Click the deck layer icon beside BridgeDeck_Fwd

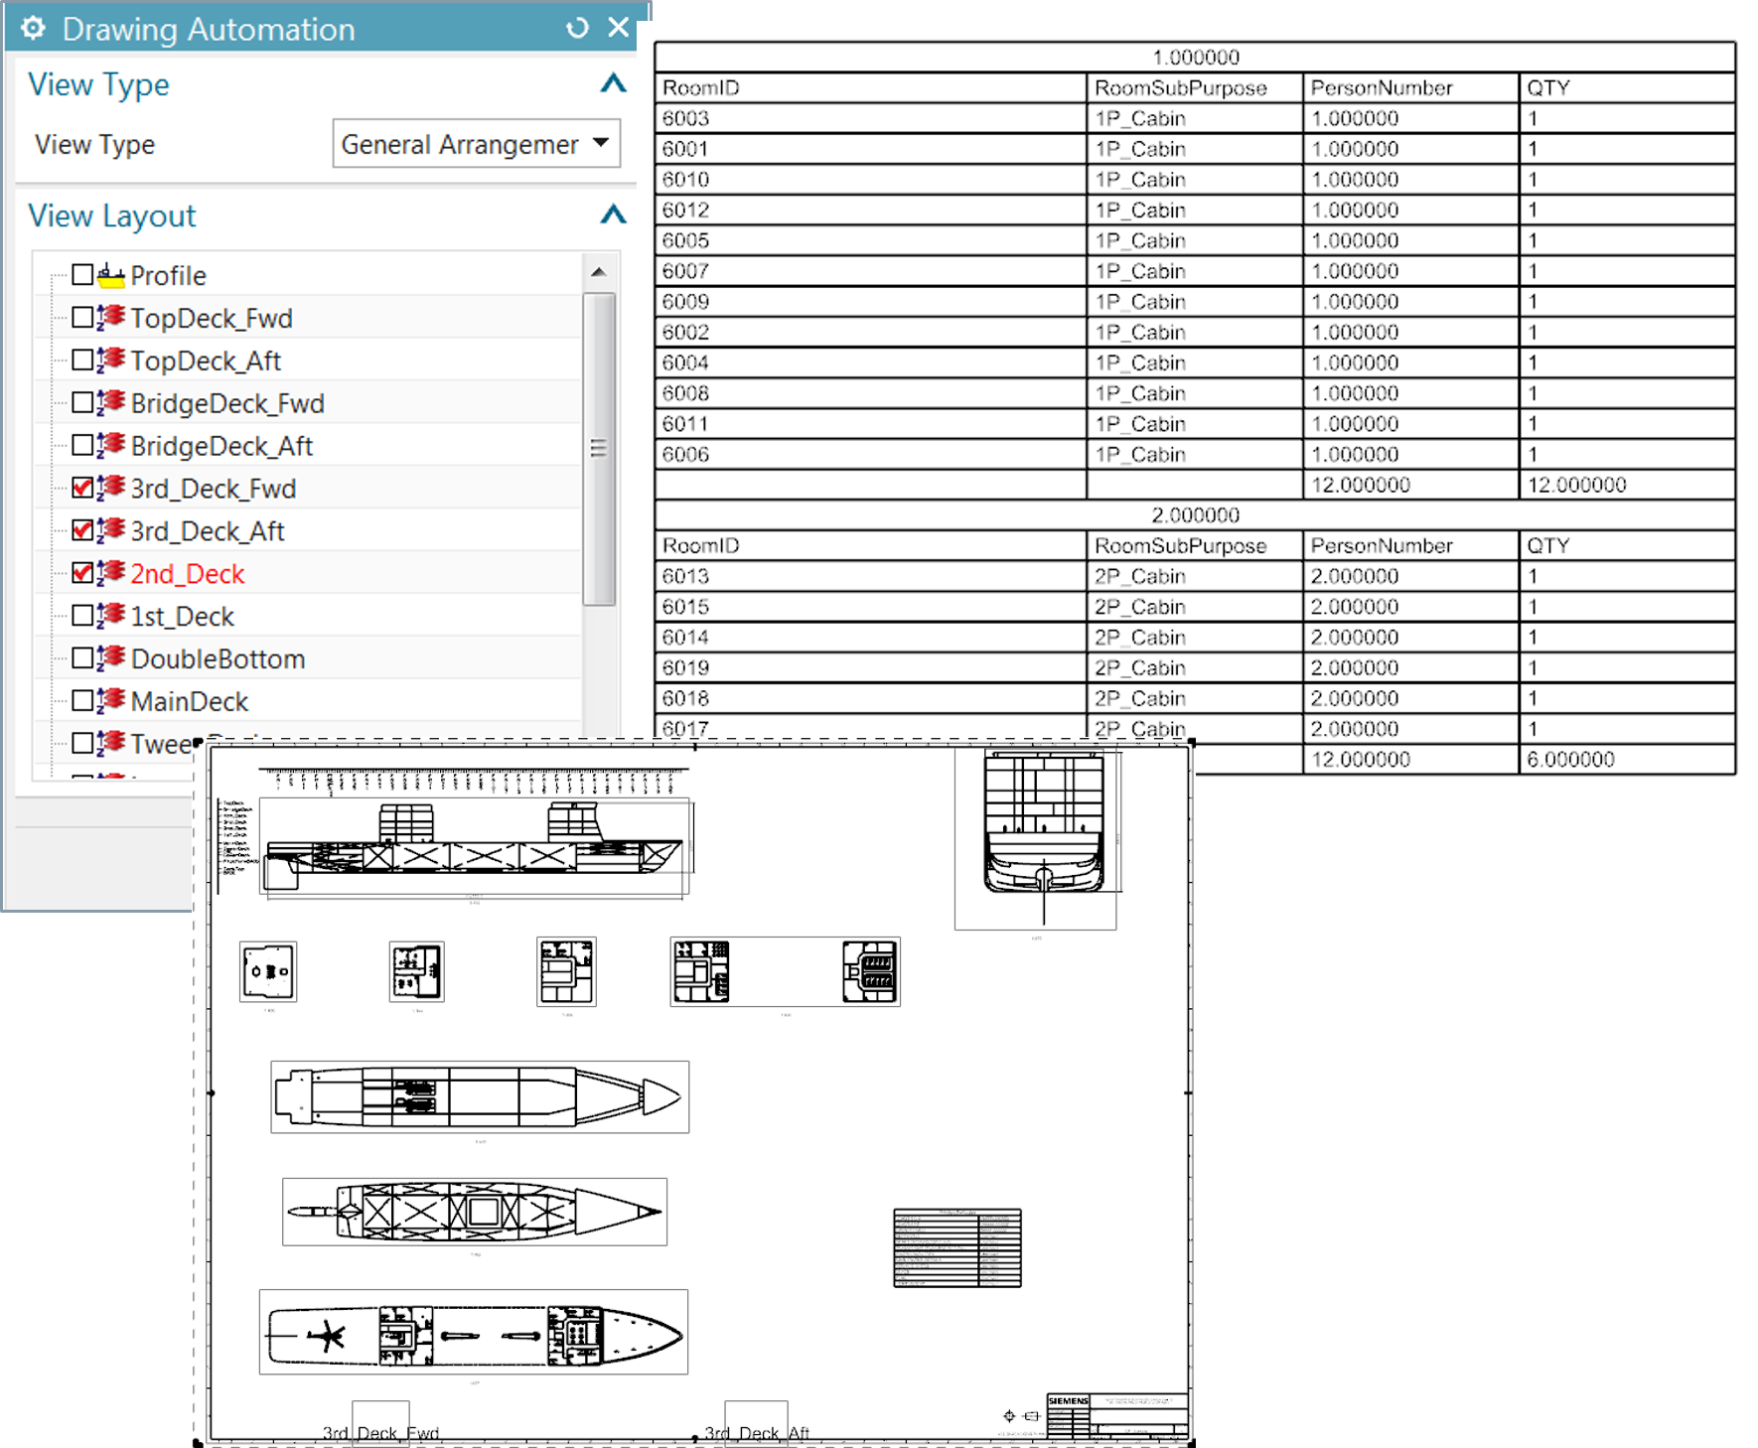click(x=112, y=402)
